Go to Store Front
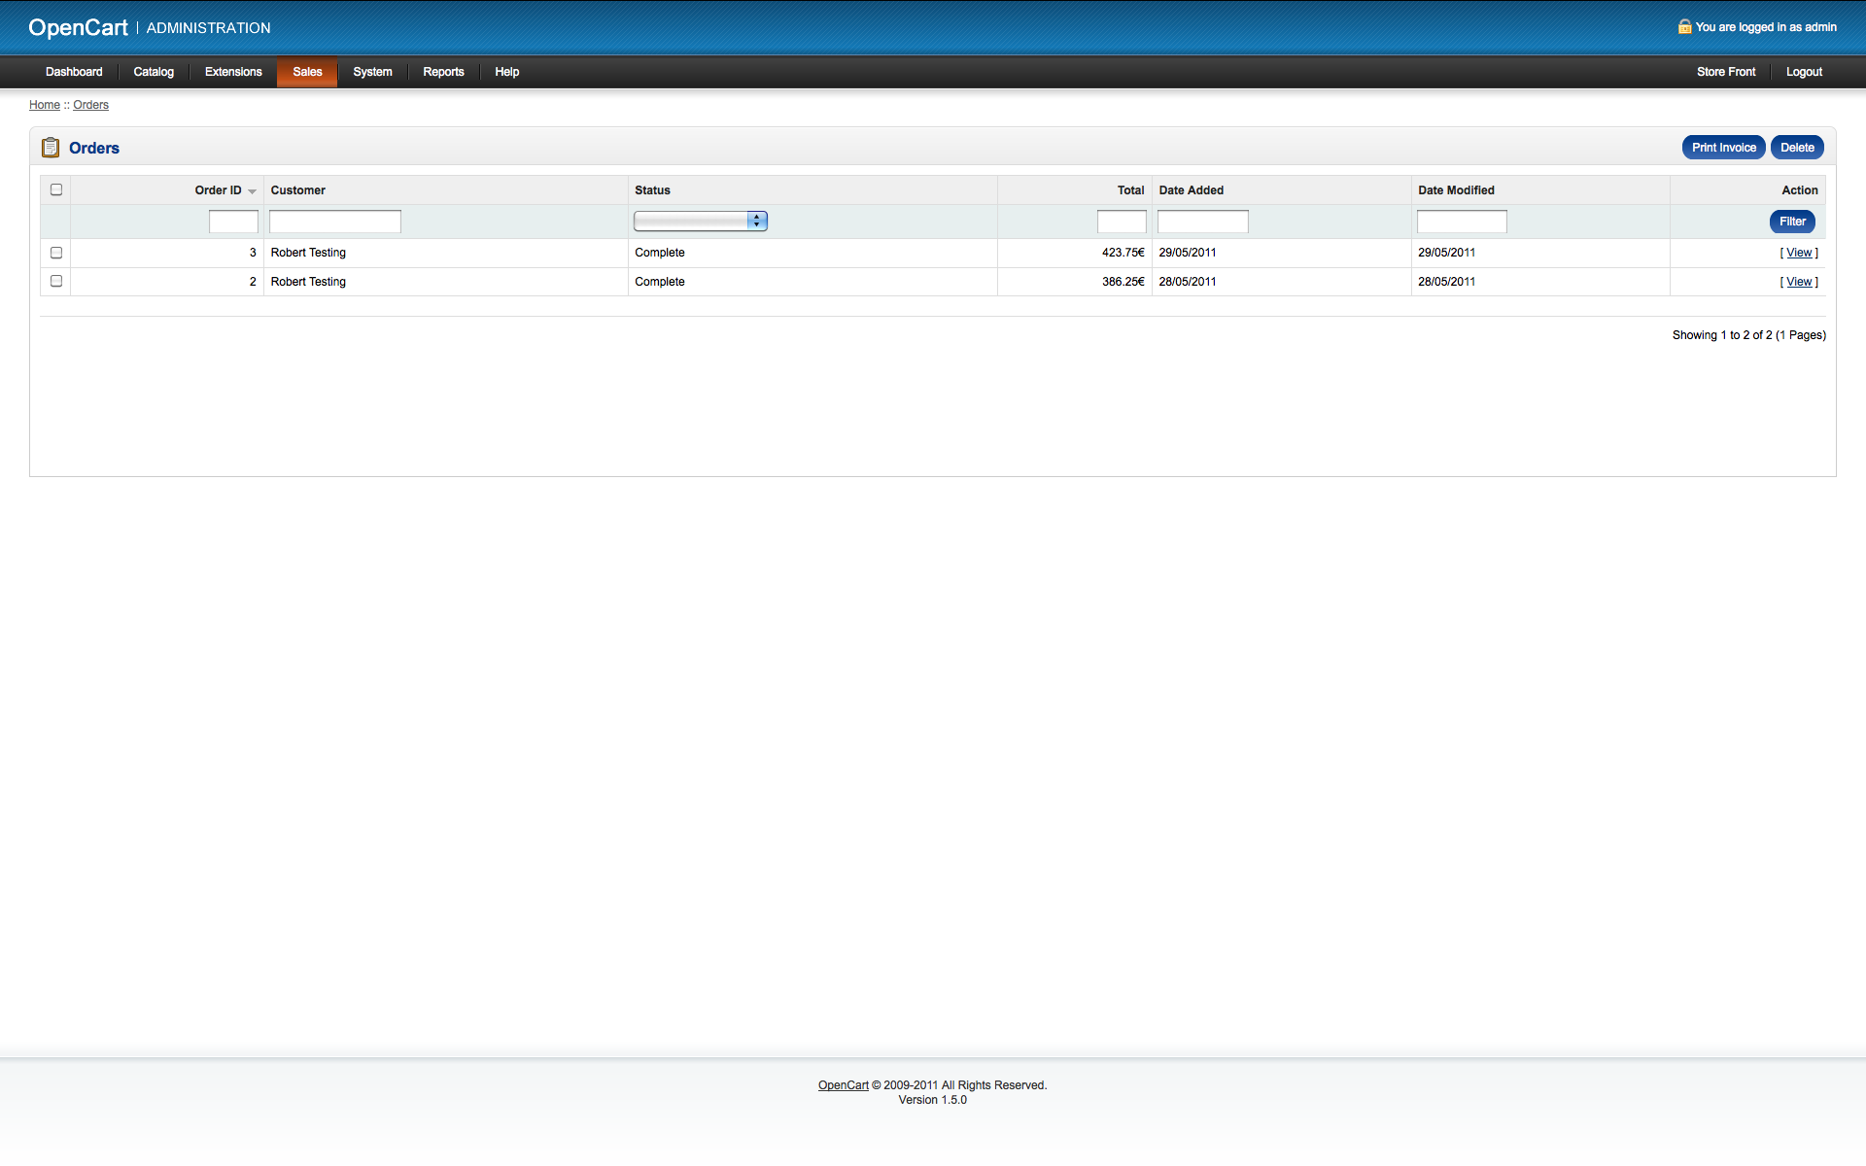The image size is (1866, 1166). point(1726,72)
